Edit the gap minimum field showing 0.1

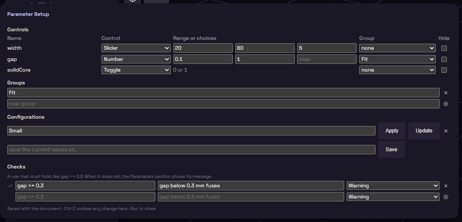coord(203,59)
